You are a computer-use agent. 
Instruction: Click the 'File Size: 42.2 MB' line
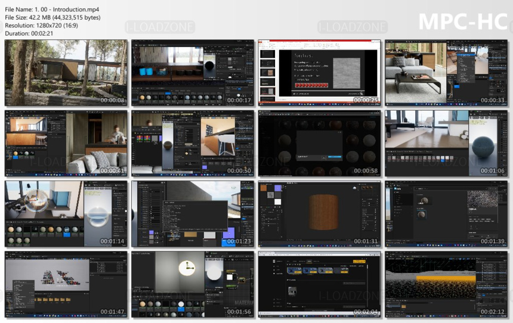click(x=52, y=17)
